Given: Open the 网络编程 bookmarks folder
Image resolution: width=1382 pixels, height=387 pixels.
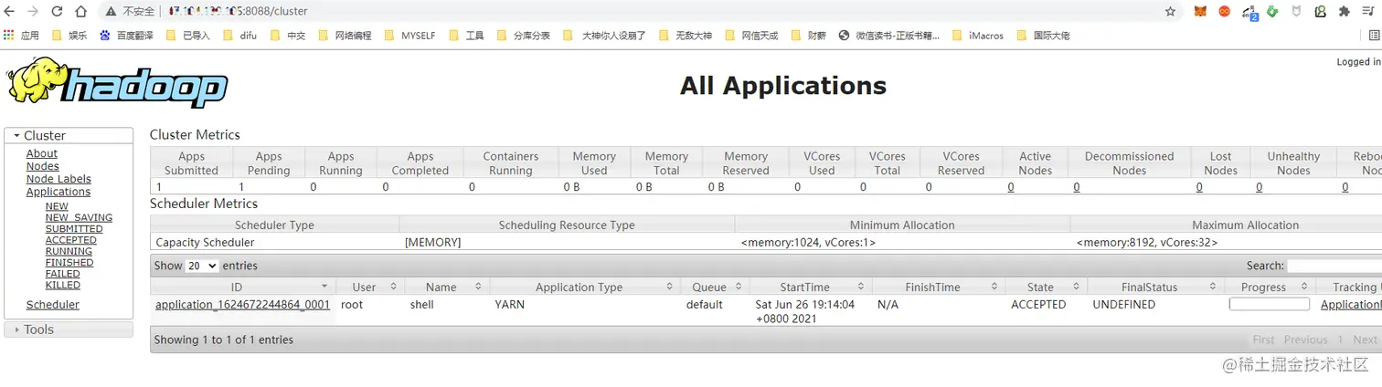Looking at the screenshot, I should [345, 36].
